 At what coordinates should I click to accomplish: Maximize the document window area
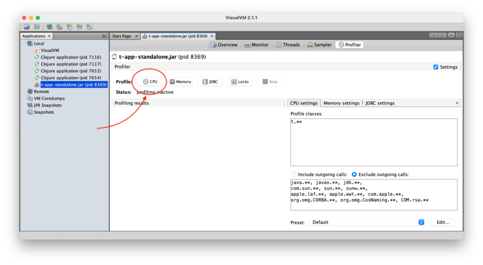tap(459, 35)
